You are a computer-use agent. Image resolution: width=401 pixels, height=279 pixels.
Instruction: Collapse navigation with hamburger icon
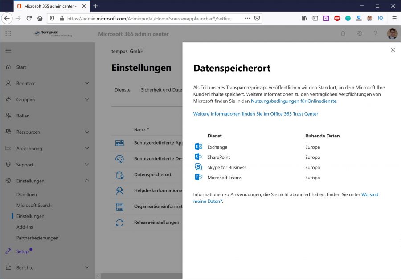pos(8,51)
